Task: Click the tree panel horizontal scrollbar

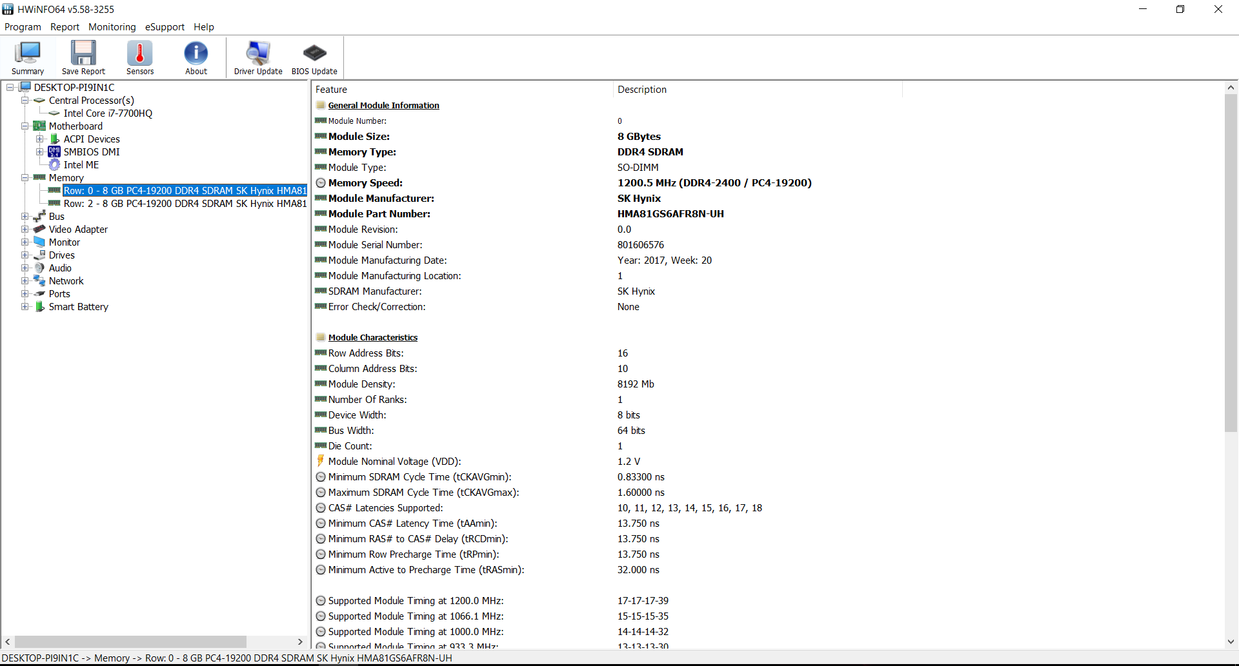Action: [x=130, y=642]
